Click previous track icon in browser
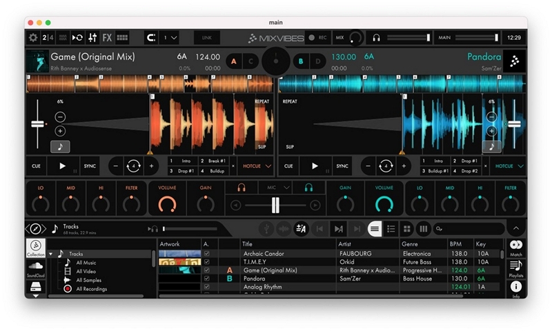Viewport: 552px width, 331px height. (x=319, y=229)
